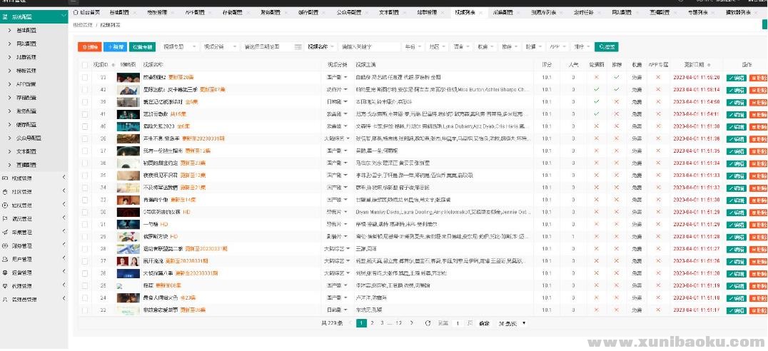The height and width of the screenshot is (351, 768).
Task: Click the refresh icon in the pagination bar
Action: click(x=428, y=323)
